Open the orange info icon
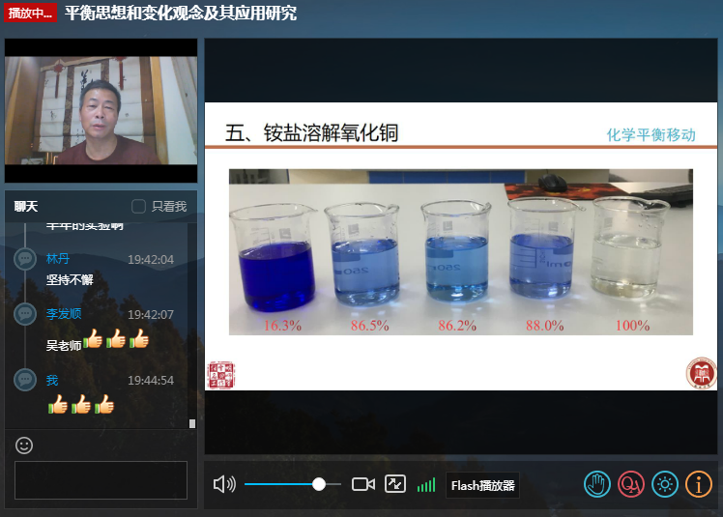Screen dimensions: 723x517 pos(698,484)
